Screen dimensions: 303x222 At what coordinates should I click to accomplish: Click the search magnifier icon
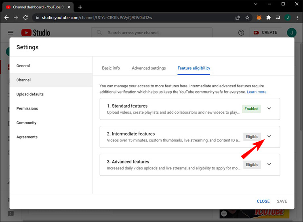[x=99, y=32]
